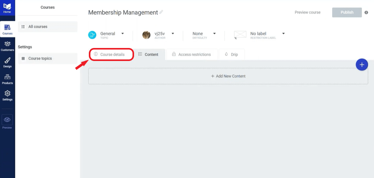Click the blue plus floating button

[362, 65]
